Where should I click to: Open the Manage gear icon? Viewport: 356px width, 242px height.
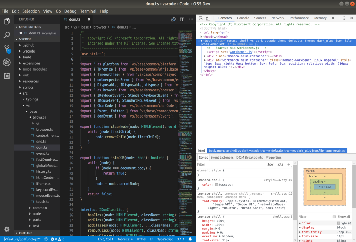click(x=7, y=229)
